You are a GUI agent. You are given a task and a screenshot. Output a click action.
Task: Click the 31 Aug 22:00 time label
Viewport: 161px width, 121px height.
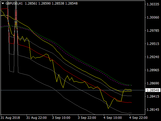(x=36, y=118)
